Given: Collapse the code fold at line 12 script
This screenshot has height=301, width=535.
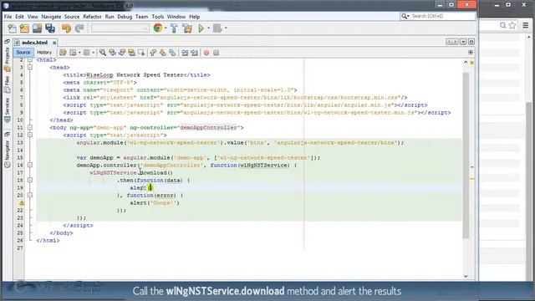Looking at the screenshot, I should point(30,135).
